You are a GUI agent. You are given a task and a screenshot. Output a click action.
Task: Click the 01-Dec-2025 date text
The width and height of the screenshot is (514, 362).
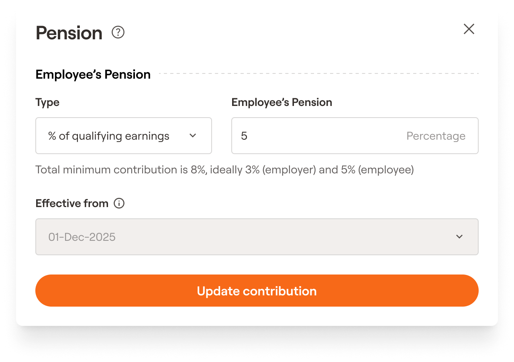[x=82, y=237]
